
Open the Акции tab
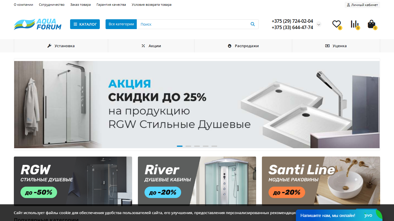coord(151,46)
